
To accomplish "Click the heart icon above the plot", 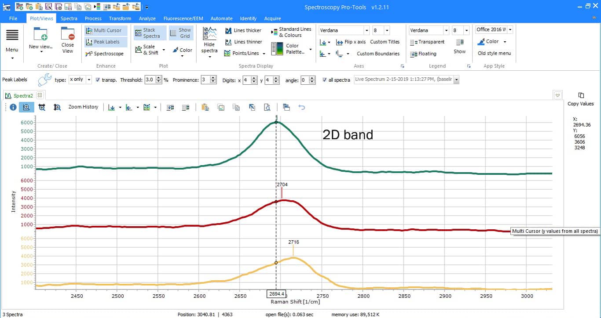I will click(558, 95).
